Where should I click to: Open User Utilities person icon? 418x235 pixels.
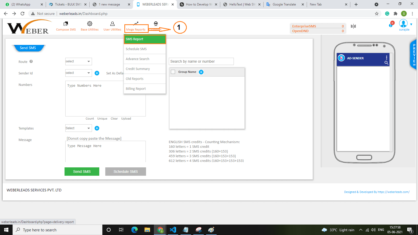[x=112, y=24]
